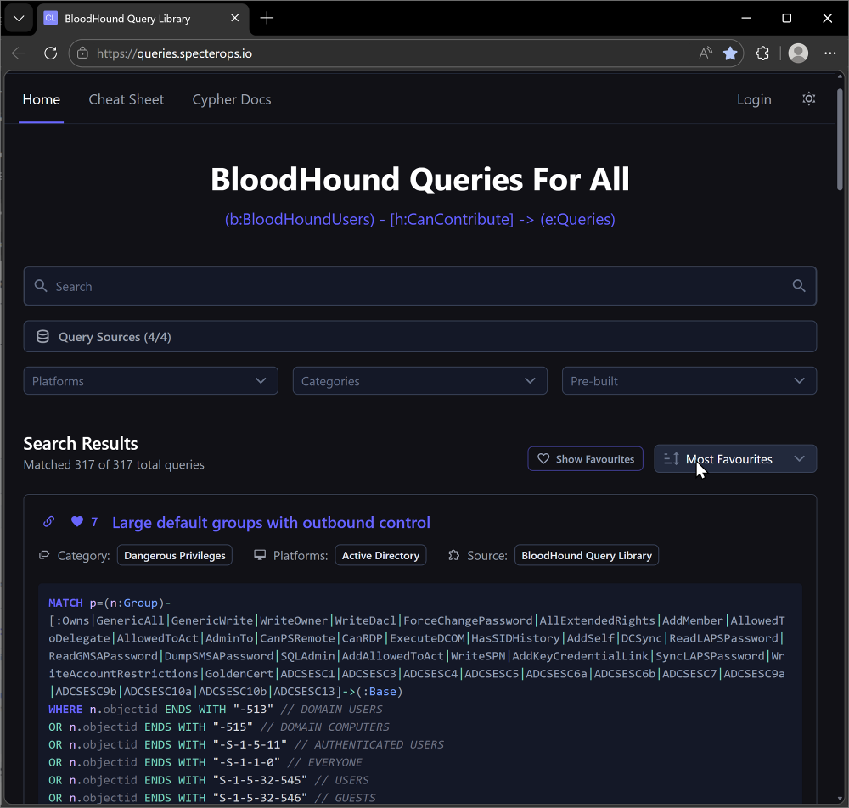View site information lock icon
849x808 pixels.
(x=82, y=53)
